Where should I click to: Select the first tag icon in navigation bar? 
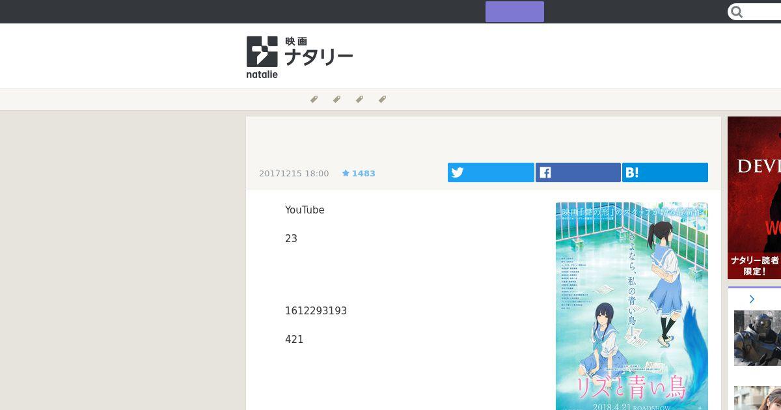tap(314, 100)
